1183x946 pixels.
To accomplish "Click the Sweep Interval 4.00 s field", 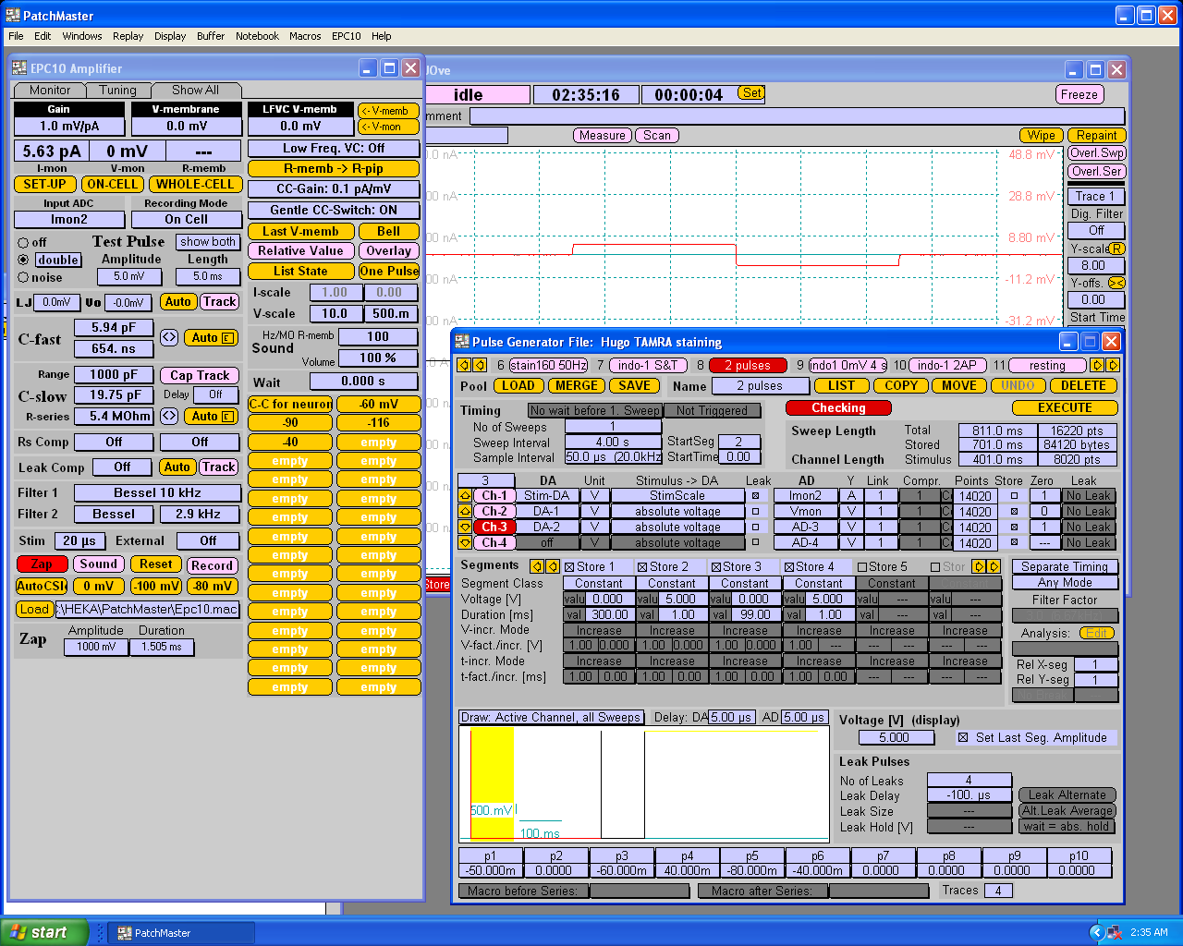I will (x=612, y=442).
